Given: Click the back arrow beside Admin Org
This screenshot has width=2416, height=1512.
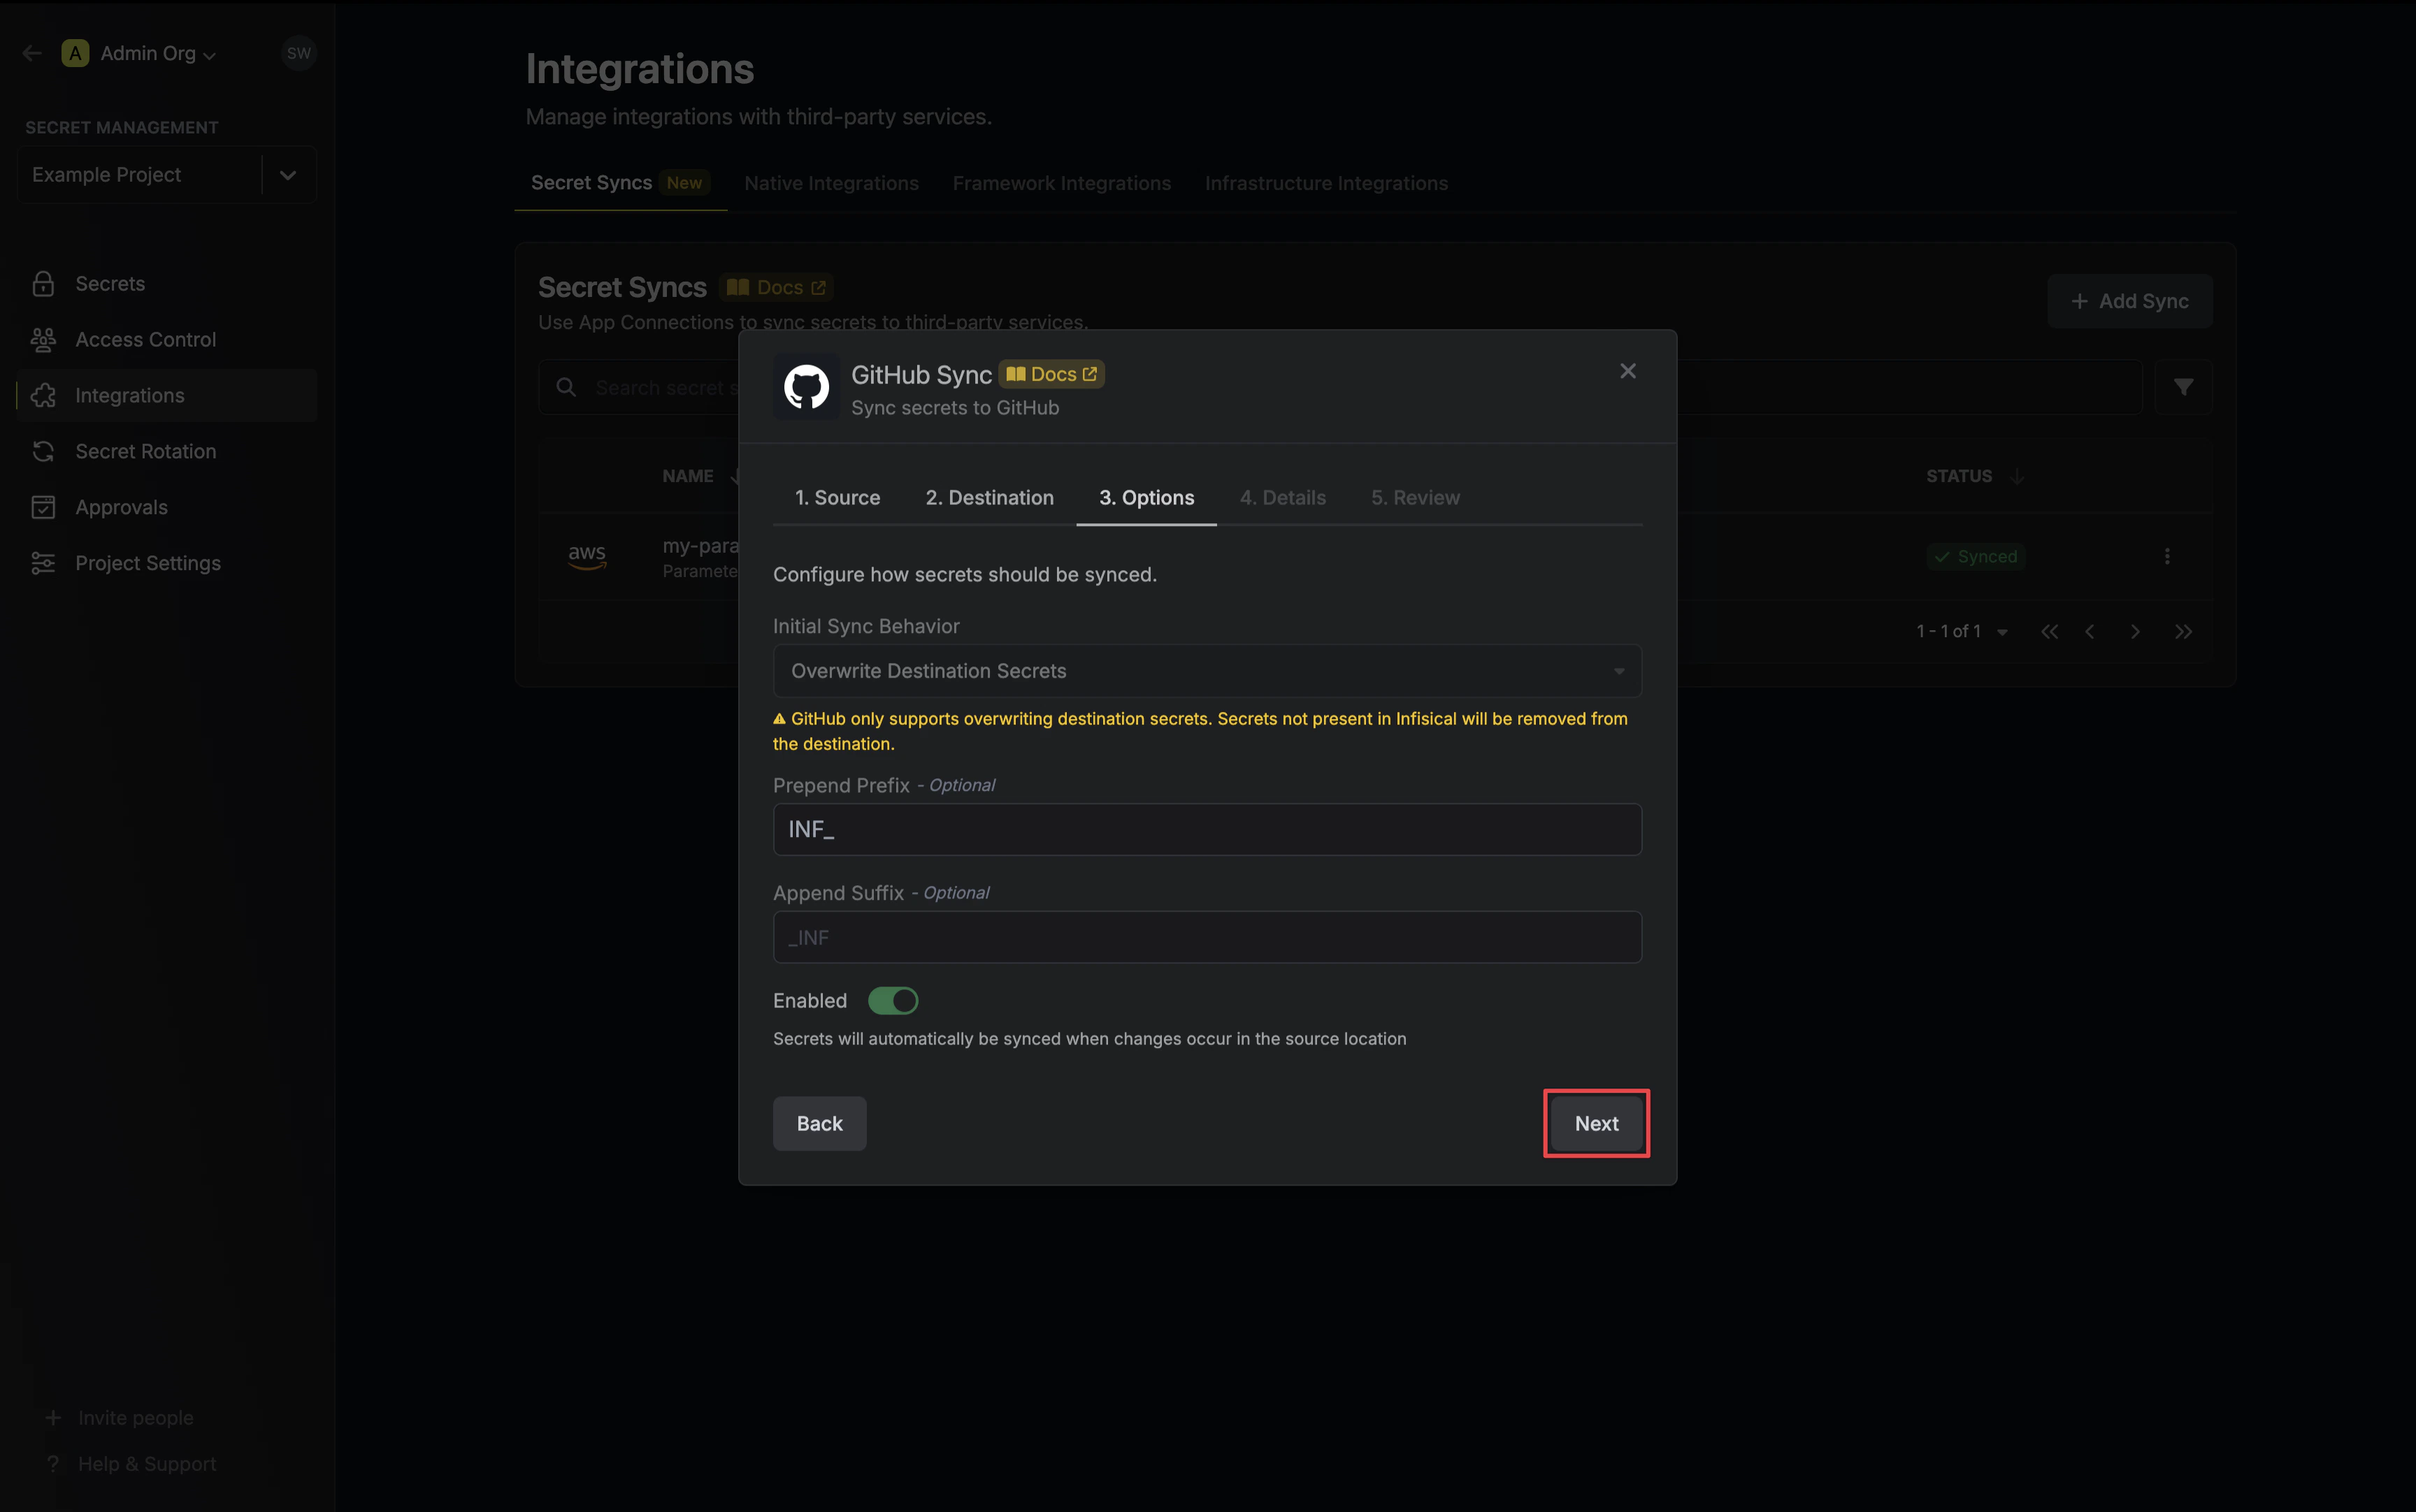Looking at the screenshot, I should click(32, 53).
